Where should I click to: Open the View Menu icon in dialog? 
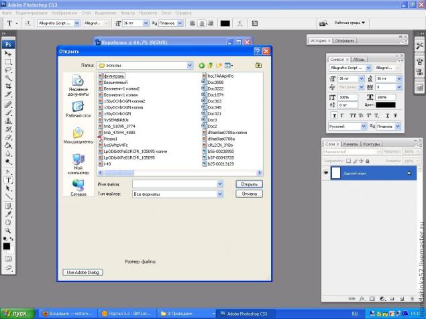pyautogui.click(x=229, y=66)
